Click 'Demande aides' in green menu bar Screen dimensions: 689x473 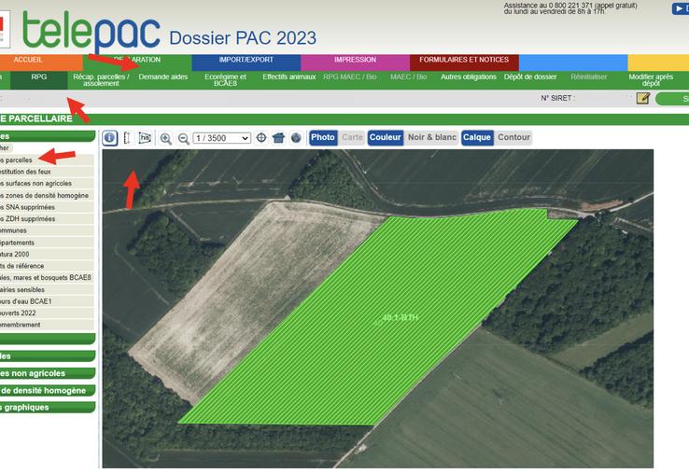(x=162, y=77)
